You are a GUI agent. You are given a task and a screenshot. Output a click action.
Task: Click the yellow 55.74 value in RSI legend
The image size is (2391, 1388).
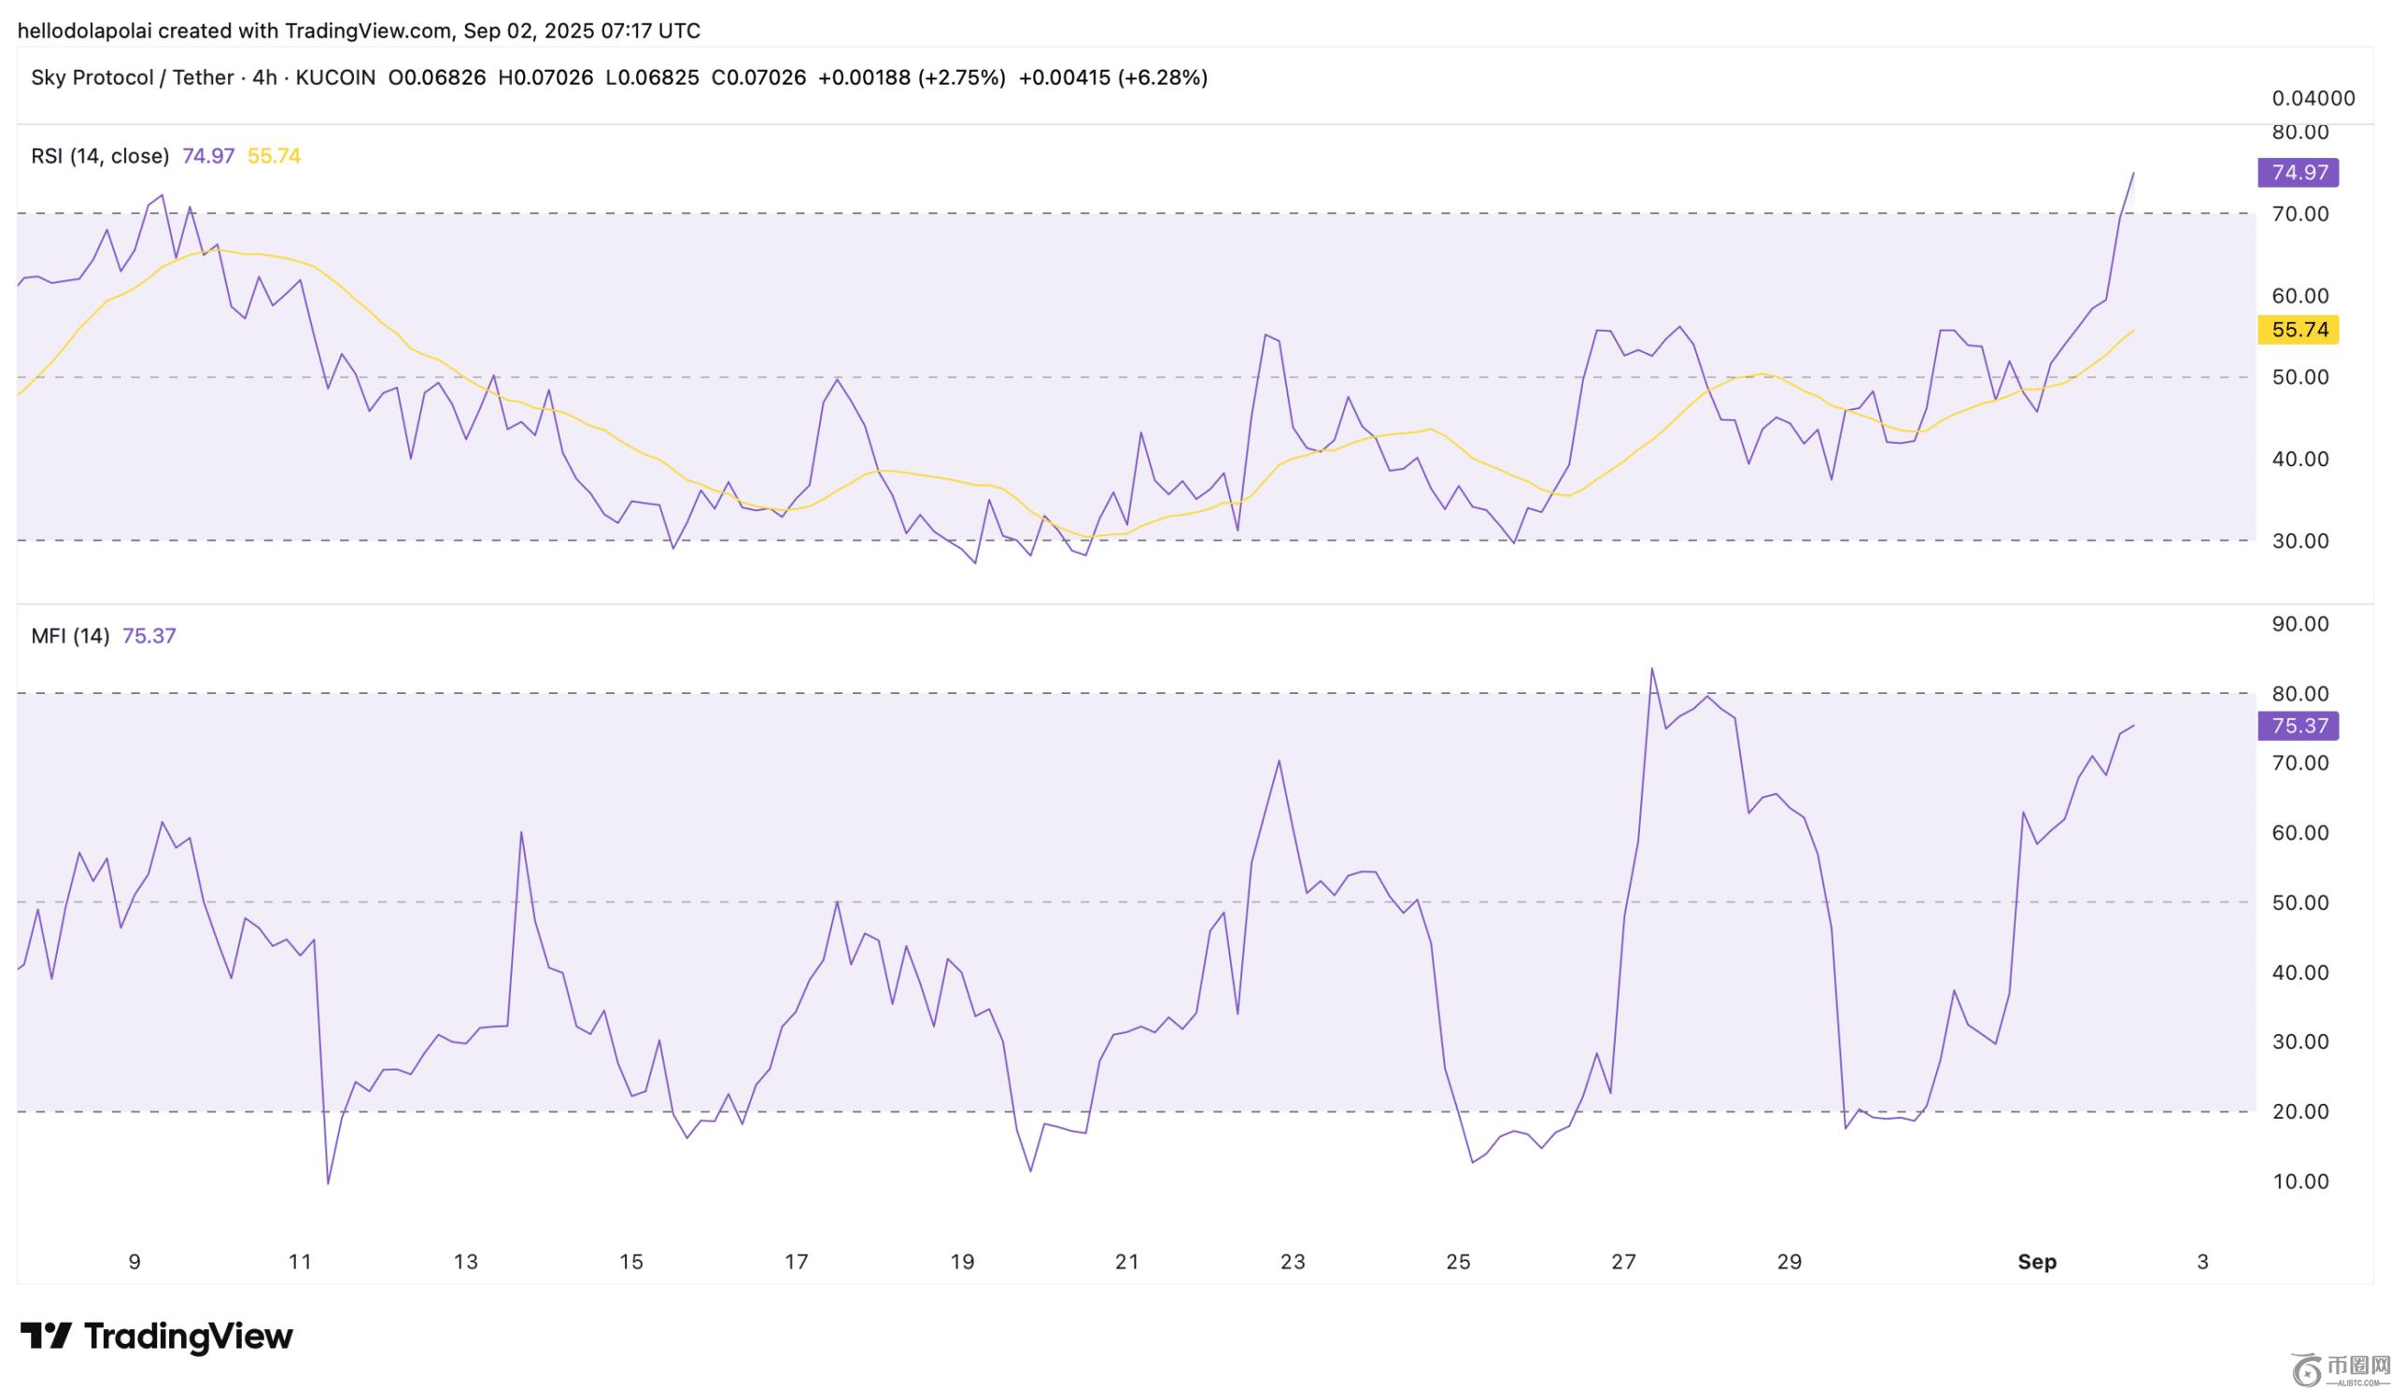(x=274, y=156)
